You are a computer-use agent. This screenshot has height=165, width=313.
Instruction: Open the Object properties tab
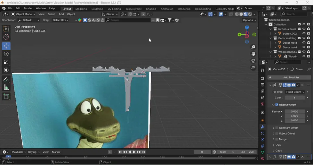pyautogui.click(x=263, y=120)
